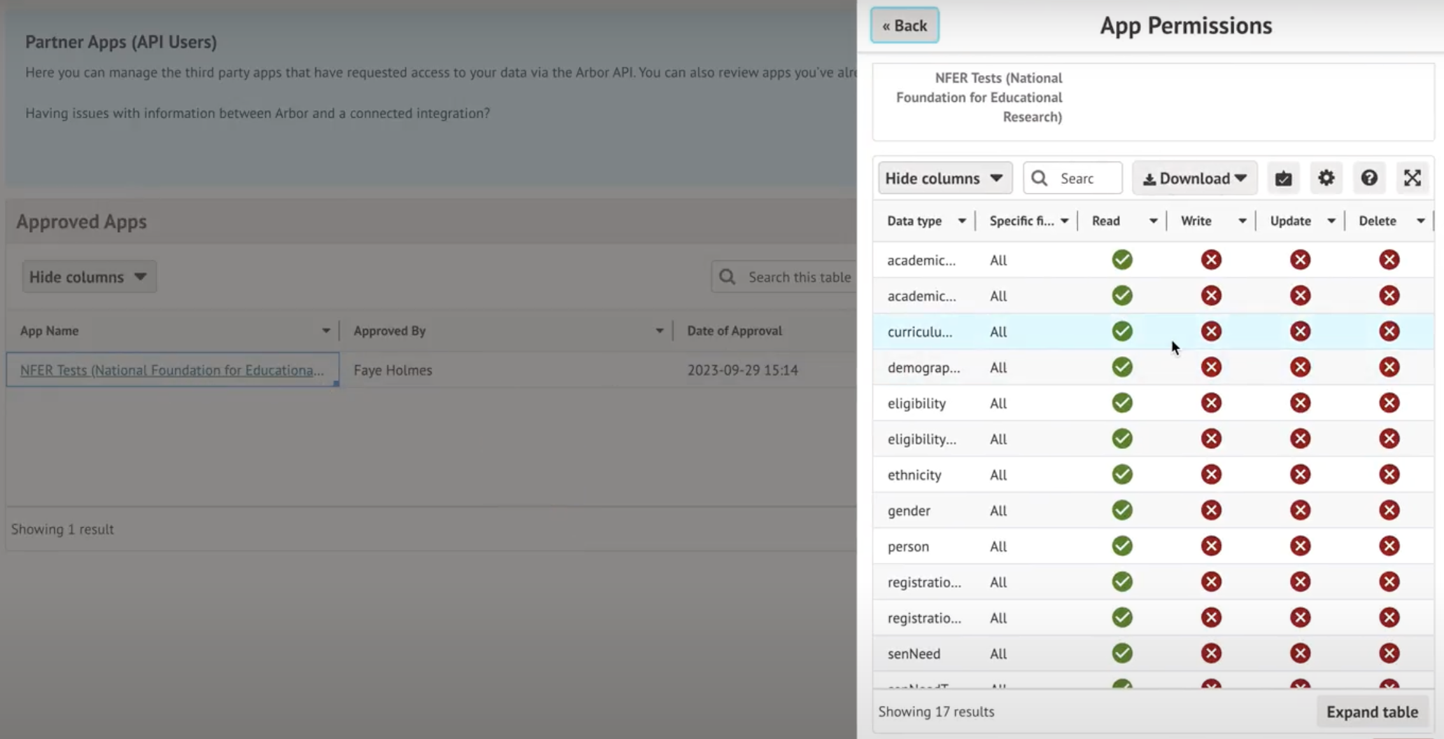Open Hide columns dropdown in Approved Apps
The width and height of the screenshot is (1444, 739).
click(89, 277)
